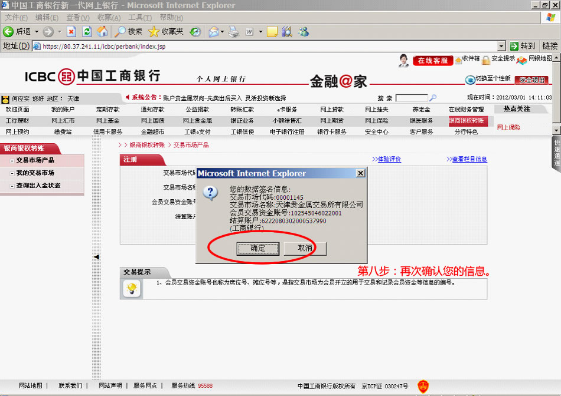Open the Research book icon in the toolbar
The width and height of the screenshot is (561, 396).
tap(287, 32)
